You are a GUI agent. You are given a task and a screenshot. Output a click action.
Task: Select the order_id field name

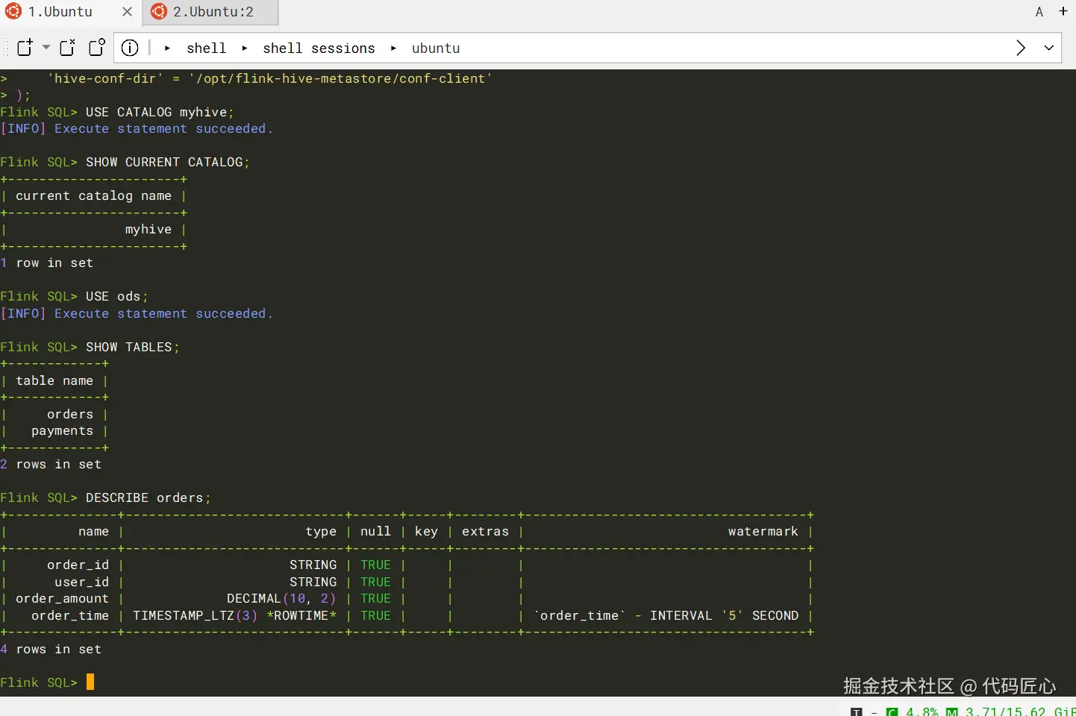[x=78, y=565]
